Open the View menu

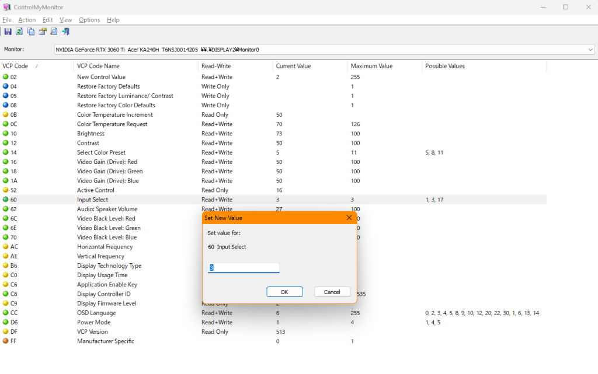click(66, 20)
